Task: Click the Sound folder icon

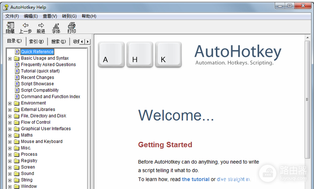Action: 16,174
